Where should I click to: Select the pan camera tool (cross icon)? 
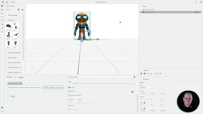tap(2, 28)
